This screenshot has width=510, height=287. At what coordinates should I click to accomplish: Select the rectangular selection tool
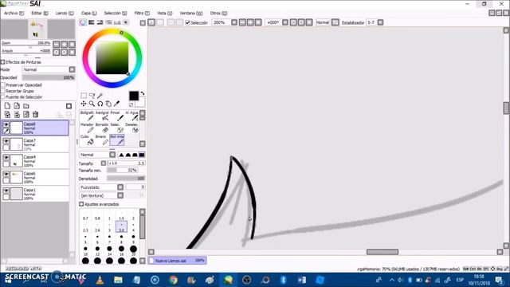[84, 96]
